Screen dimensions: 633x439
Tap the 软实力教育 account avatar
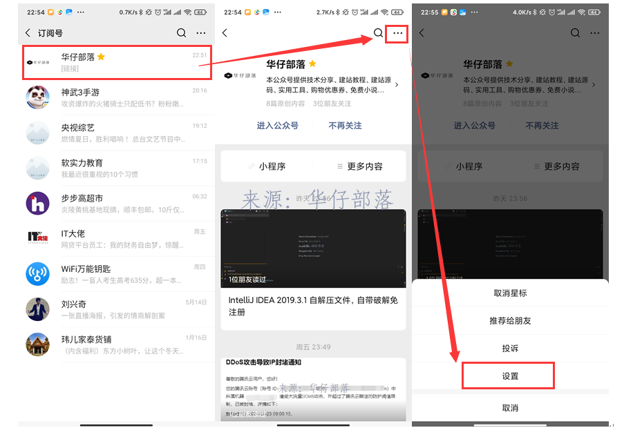tap(37, 168)
